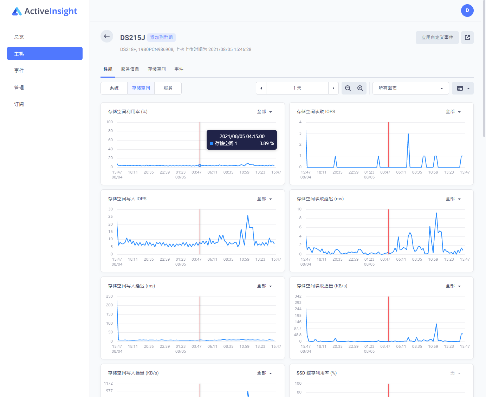The height and width of the screenshot is (397, 486).
Task: Open 事件 in the left sidebar
Action: pyautogui.click(x=19, y=71)
